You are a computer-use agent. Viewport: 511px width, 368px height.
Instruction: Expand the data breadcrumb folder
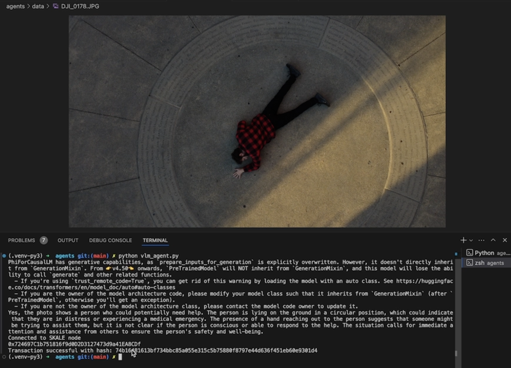click(38, 6)
